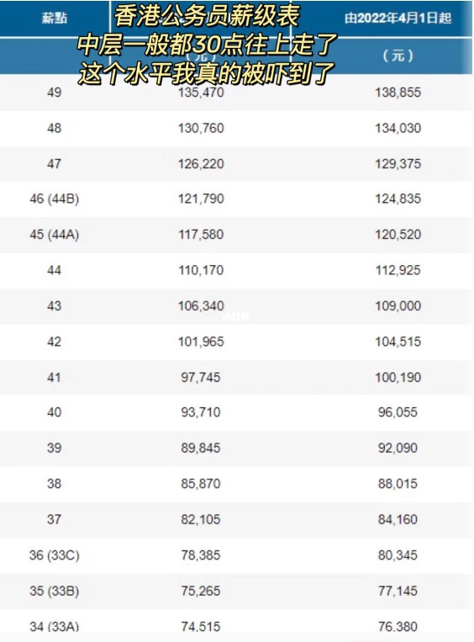474x642 pixels.
Task: Click the value 93,710 in row 40
Action: pyautogui.click(x=201, y=412)
